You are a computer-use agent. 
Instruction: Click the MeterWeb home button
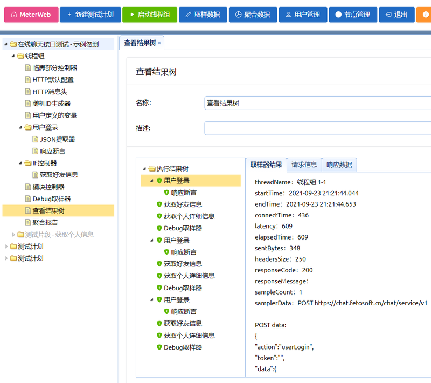tap(31, 15)
